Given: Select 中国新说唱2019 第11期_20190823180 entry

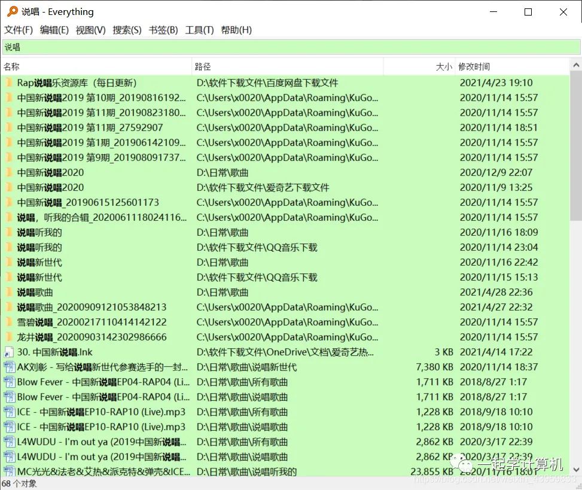Looking at the screenshot, I should click(x=101, y=112).
